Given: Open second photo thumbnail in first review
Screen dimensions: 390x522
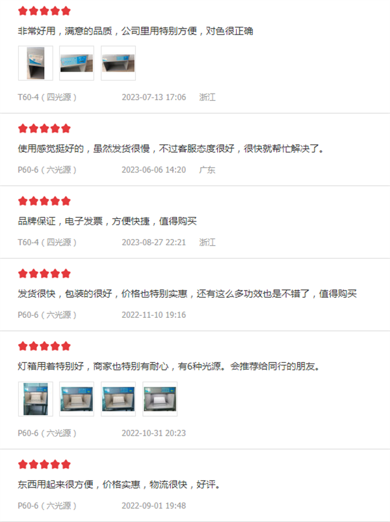Looking at the screenshot, I should pyautogui.click(x=77, y=63).
